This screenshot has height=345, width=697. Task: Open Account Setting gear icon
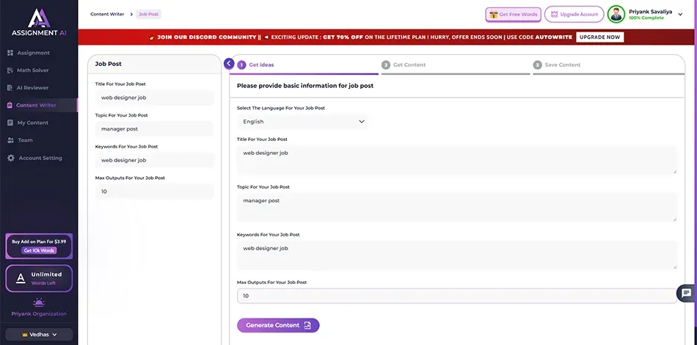tap(11, 158)
